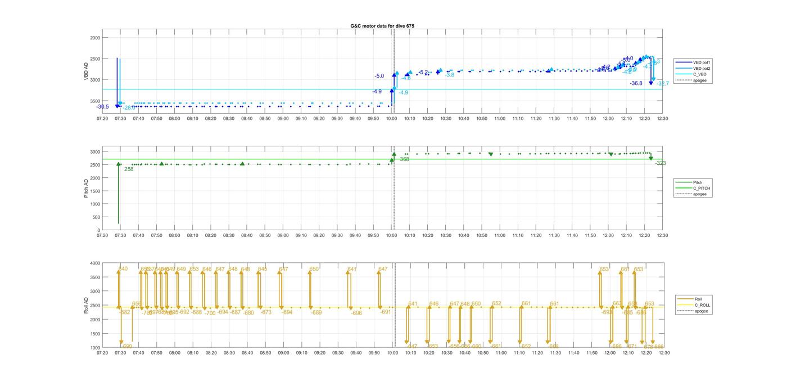Image resolution: width=787 pixels, height=390 pixels.
Task: Click the '-3.8' VBD data label
Action: (450, 75)
